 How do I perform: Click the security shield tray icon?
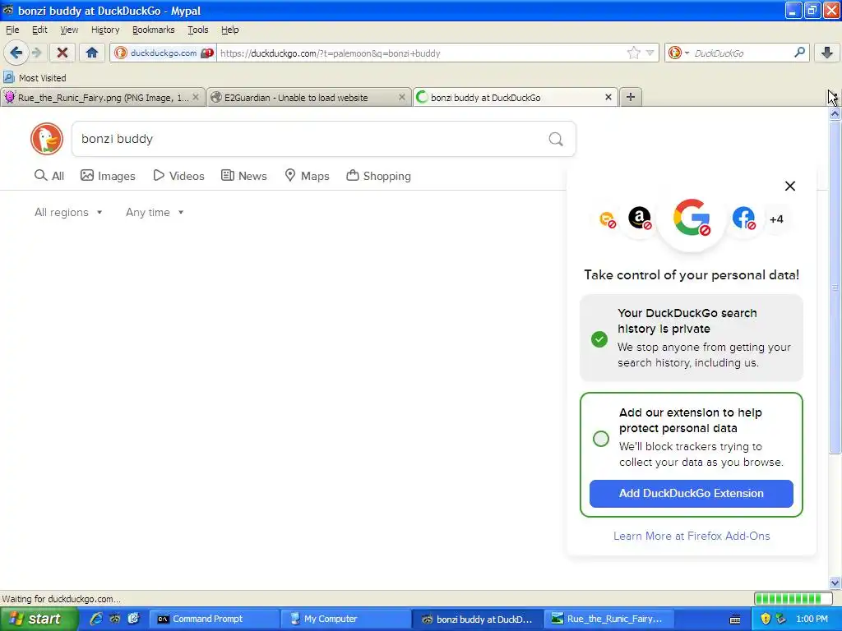click(766, 619)
